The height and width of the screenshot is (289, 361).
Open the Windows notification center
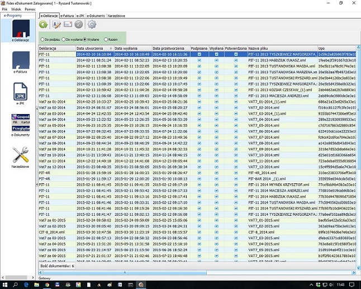point(351,285)
